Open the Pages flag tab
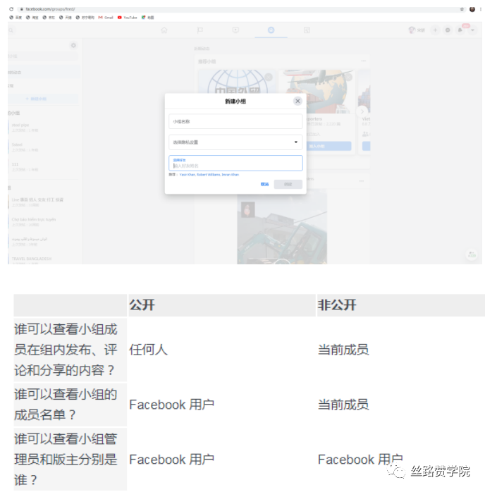Image resolution: width=485 pixels, height=492 pixels. pos(199,30)
